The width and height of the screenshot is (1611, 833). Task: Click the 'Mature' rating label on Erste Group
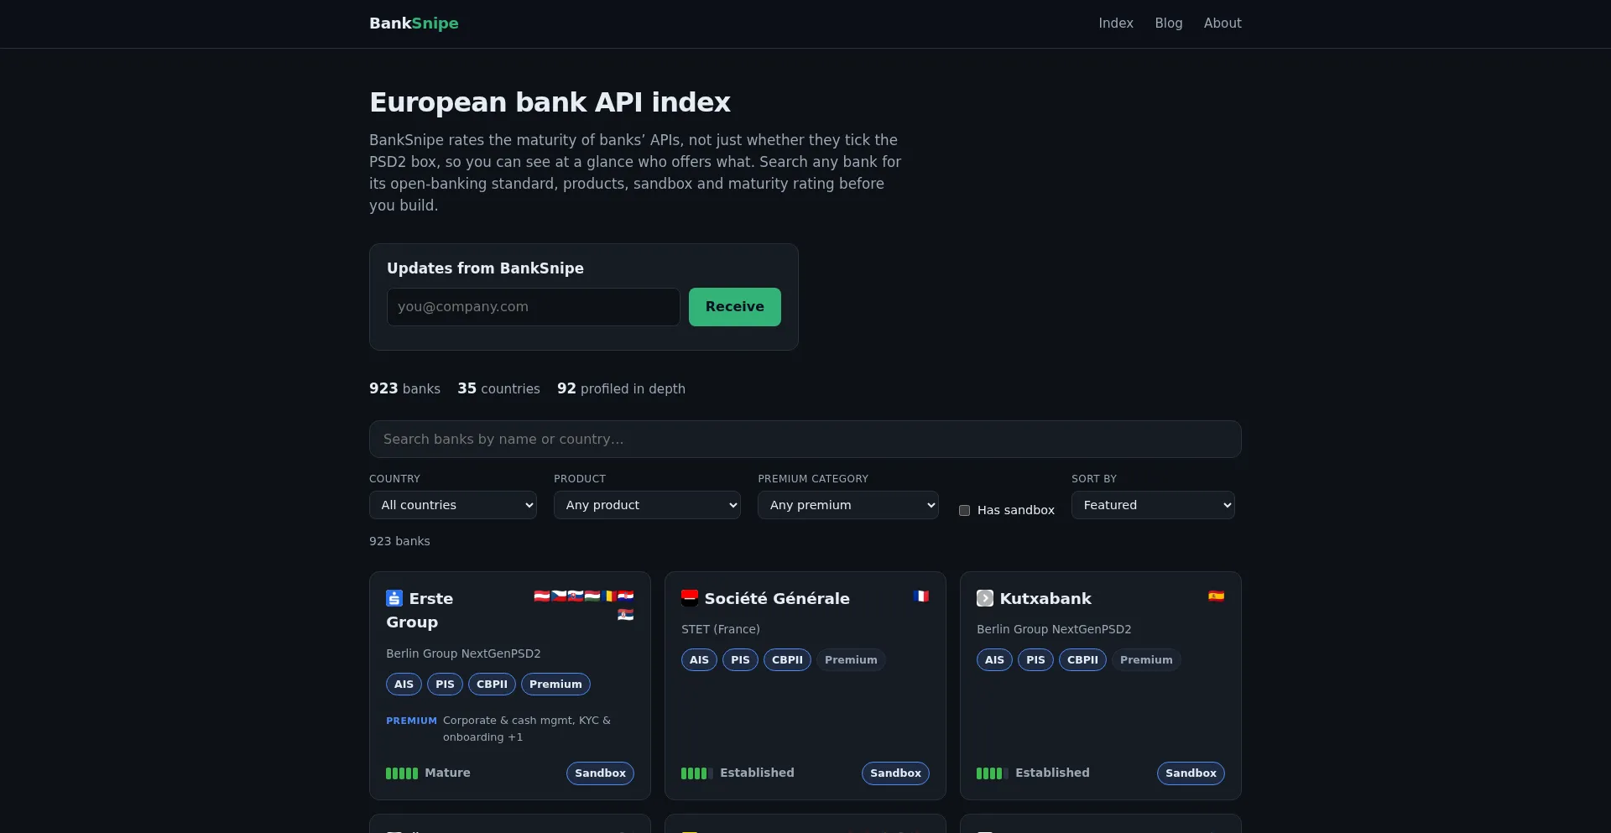coord(447,773)
